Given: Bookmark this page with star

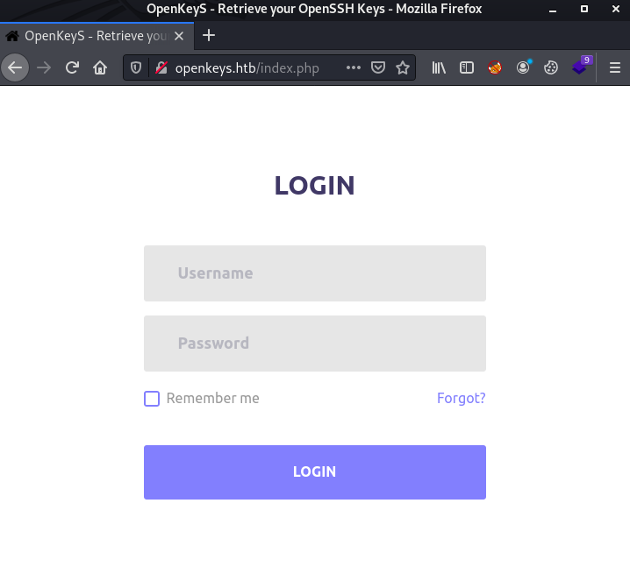Looking at the screenshot, I should pyautogui.click(x=402, y=67).
